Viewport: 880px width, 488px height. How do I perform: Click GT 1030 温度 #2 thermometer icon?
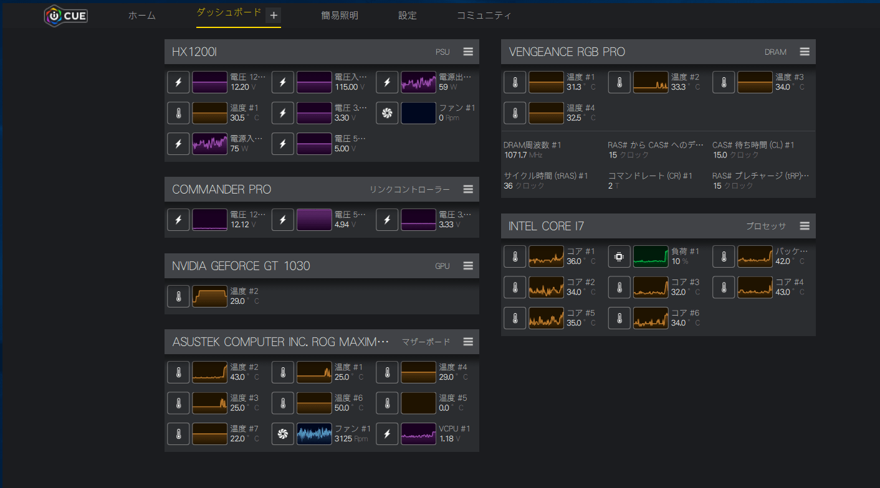click(x=178, y=296)
